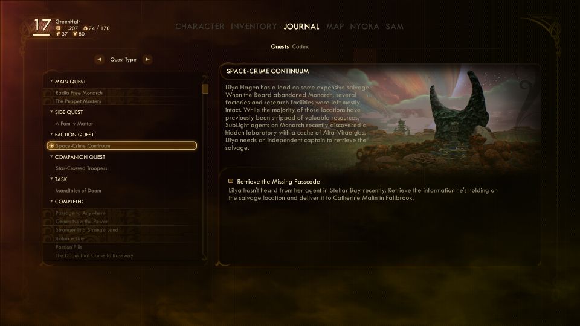Toggle the Retrieve the Missing Passcode checkbox

(x=231, y=181)
